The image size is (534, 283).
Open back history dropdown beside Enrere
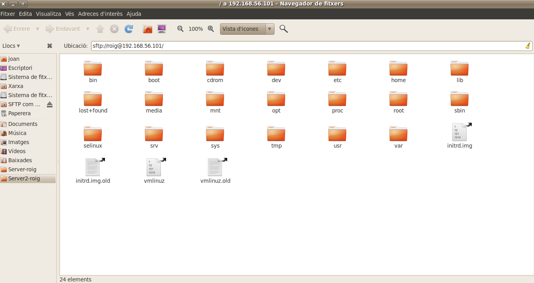38,29
